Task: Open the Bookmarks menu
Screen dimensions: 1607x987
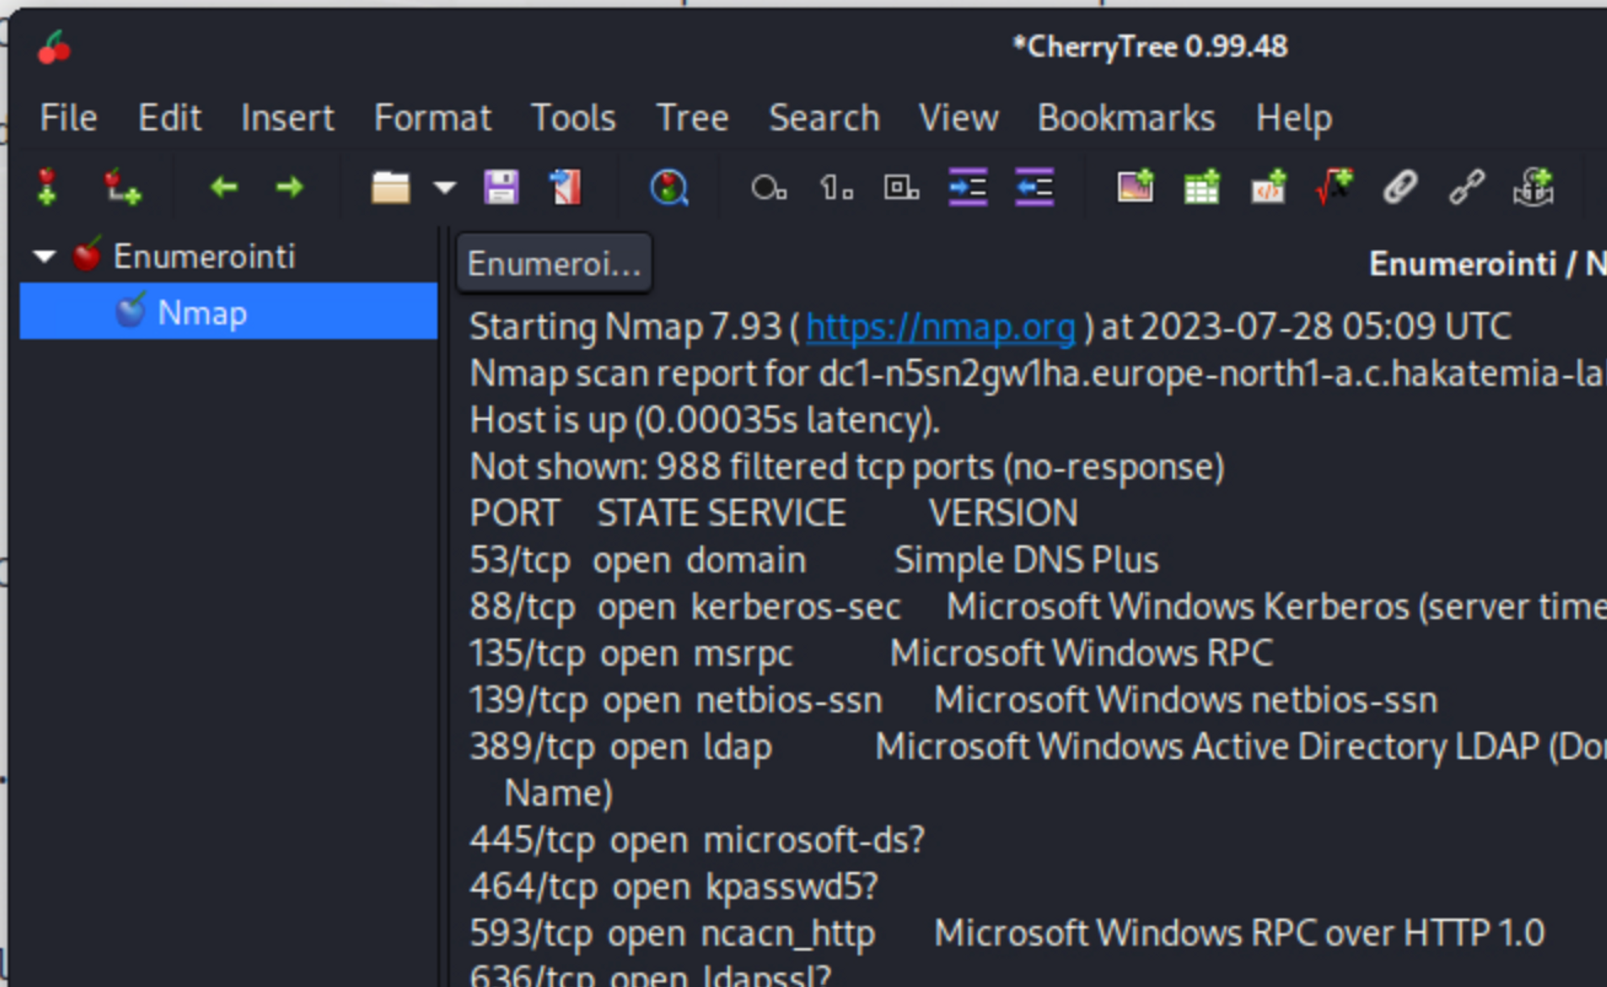Action: tap(1126, 118)
